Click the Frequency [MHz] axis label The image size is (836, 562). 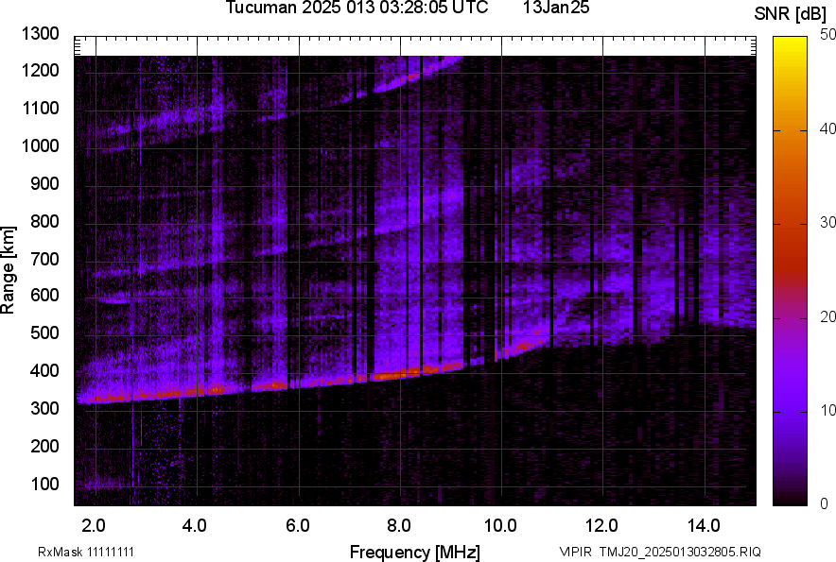click(414, 552)
